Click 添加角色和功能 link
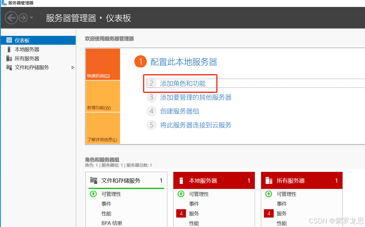Image resolution: width=365 pixels, height=227 pixels. click(x=183, y=83)
